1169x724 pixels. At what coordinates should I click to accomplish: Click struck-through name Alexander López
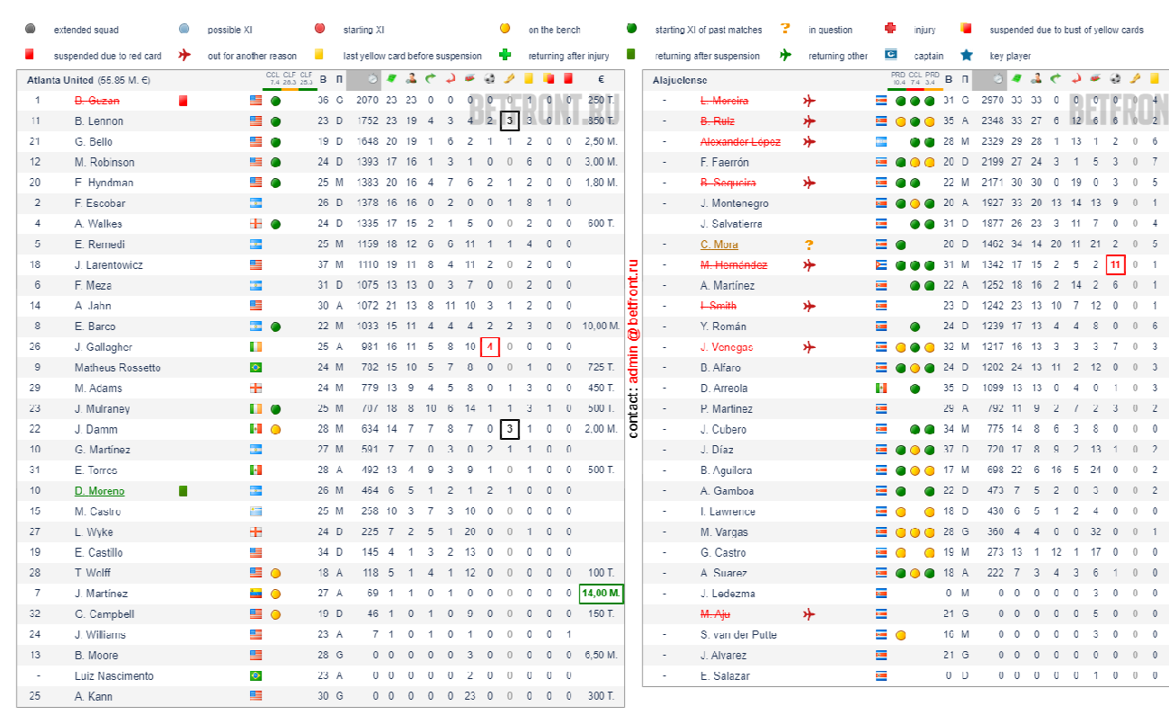click(740, 142)
